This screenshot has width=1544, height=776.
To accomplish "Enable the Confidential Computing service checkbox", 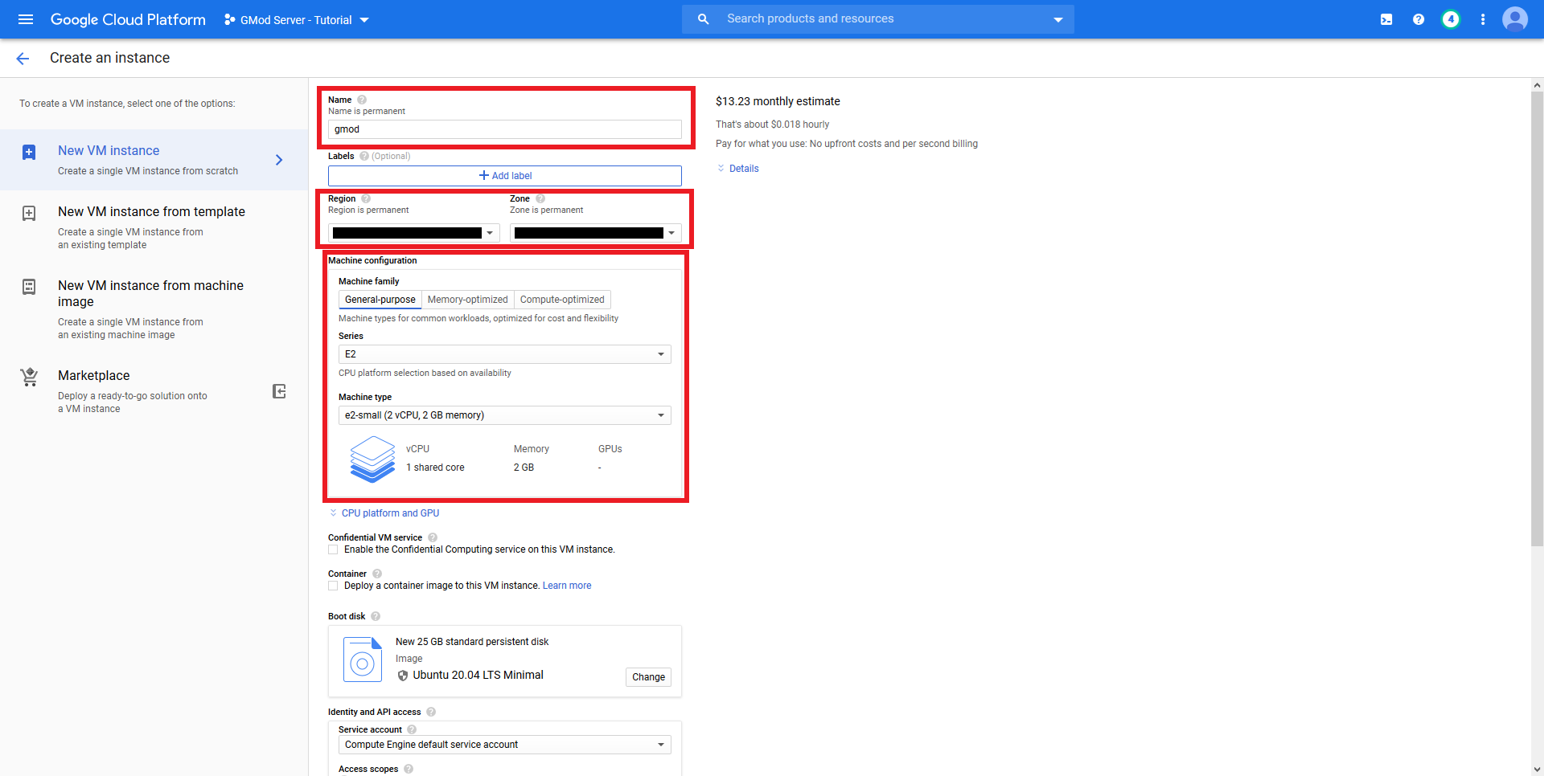I will 333,549.
